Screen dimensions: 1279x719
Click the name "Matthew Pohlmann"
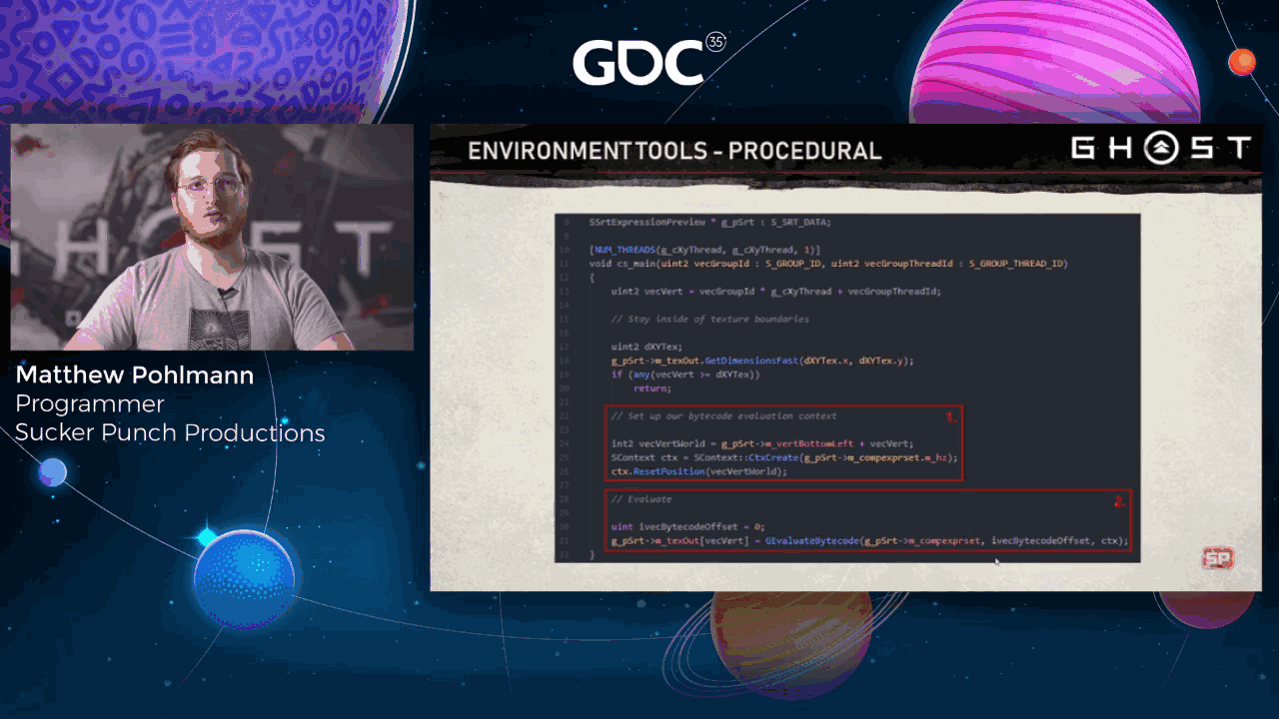[x=135, y=375]
